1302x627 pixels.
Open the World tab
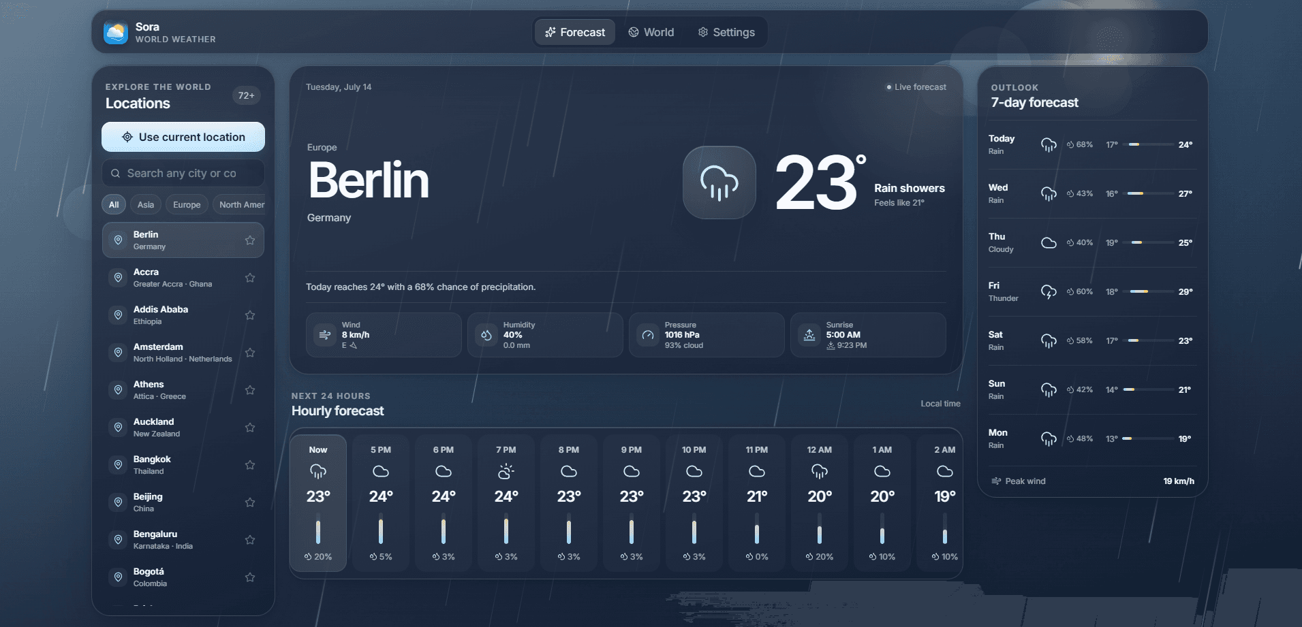651,32
